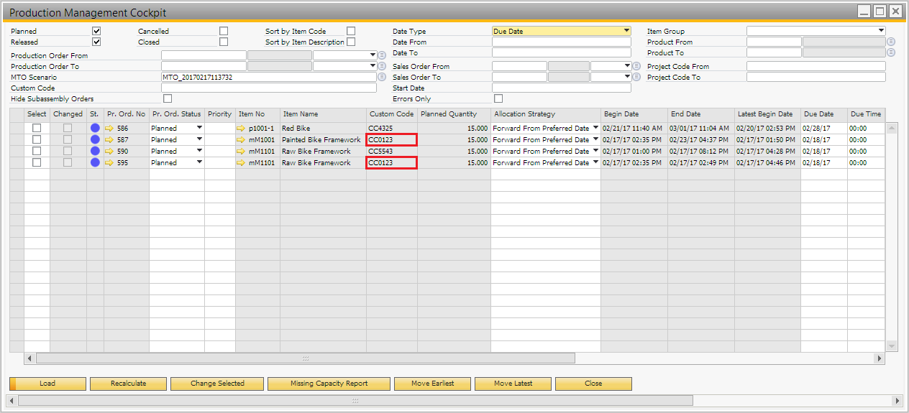The image size is (909, 413).
Task: Select row checkbox for order 586
Action: (37, 129)
